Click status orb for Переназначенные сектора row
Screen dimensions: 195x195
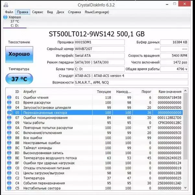tap(9, 113)
